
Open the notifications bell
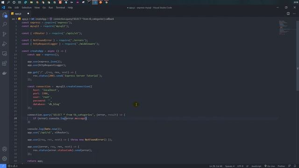tap(295, 166)
